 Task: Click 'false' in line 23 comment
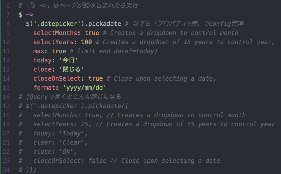[x=97, y=161]
